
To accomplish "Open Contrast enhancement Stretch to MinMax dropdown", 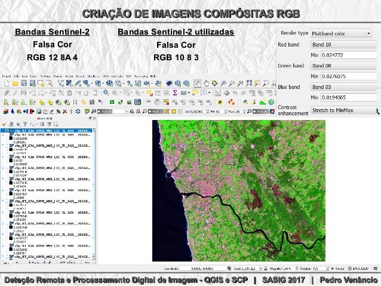I will coord(343,110).
